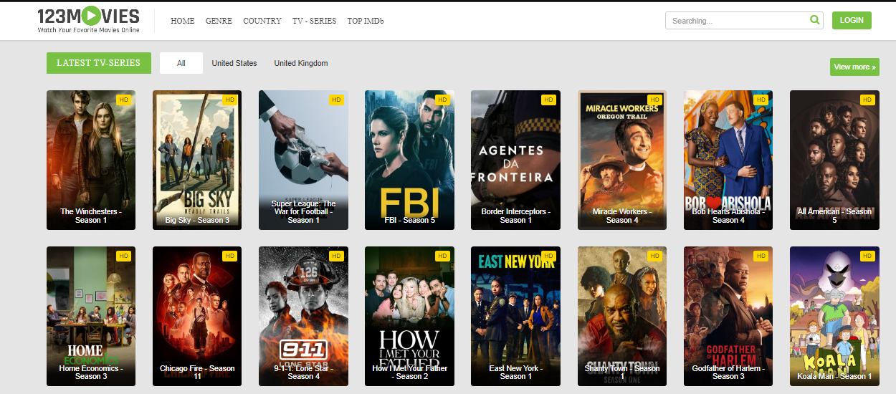
Task: Open the GENRE menu
Action: coord(219,21)
